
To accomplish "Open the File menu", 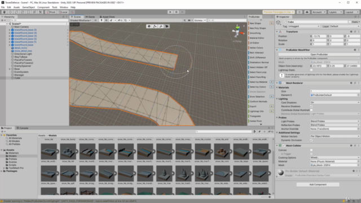I will pyautogui.click(x=3, y=7).
